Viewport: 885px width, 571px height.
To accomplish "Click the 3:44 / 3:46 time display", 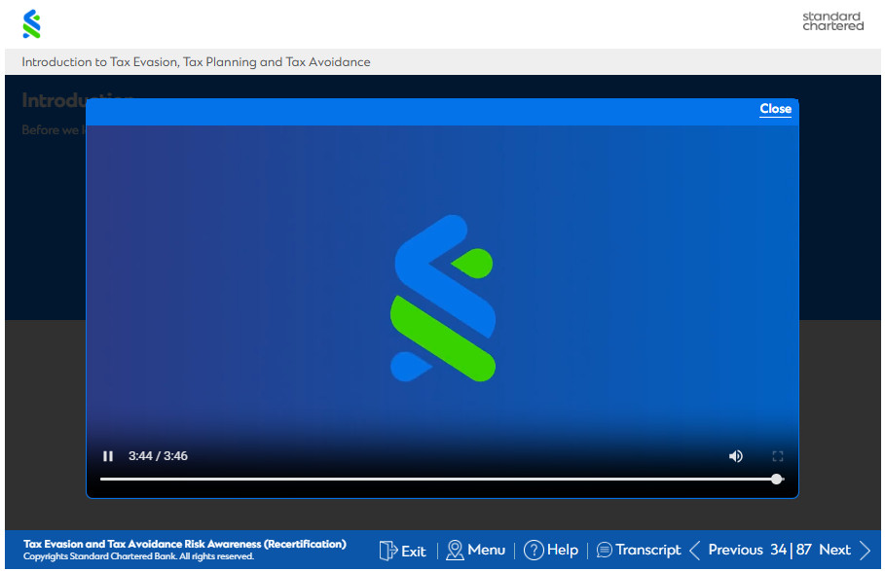I will tap(158, 456).
